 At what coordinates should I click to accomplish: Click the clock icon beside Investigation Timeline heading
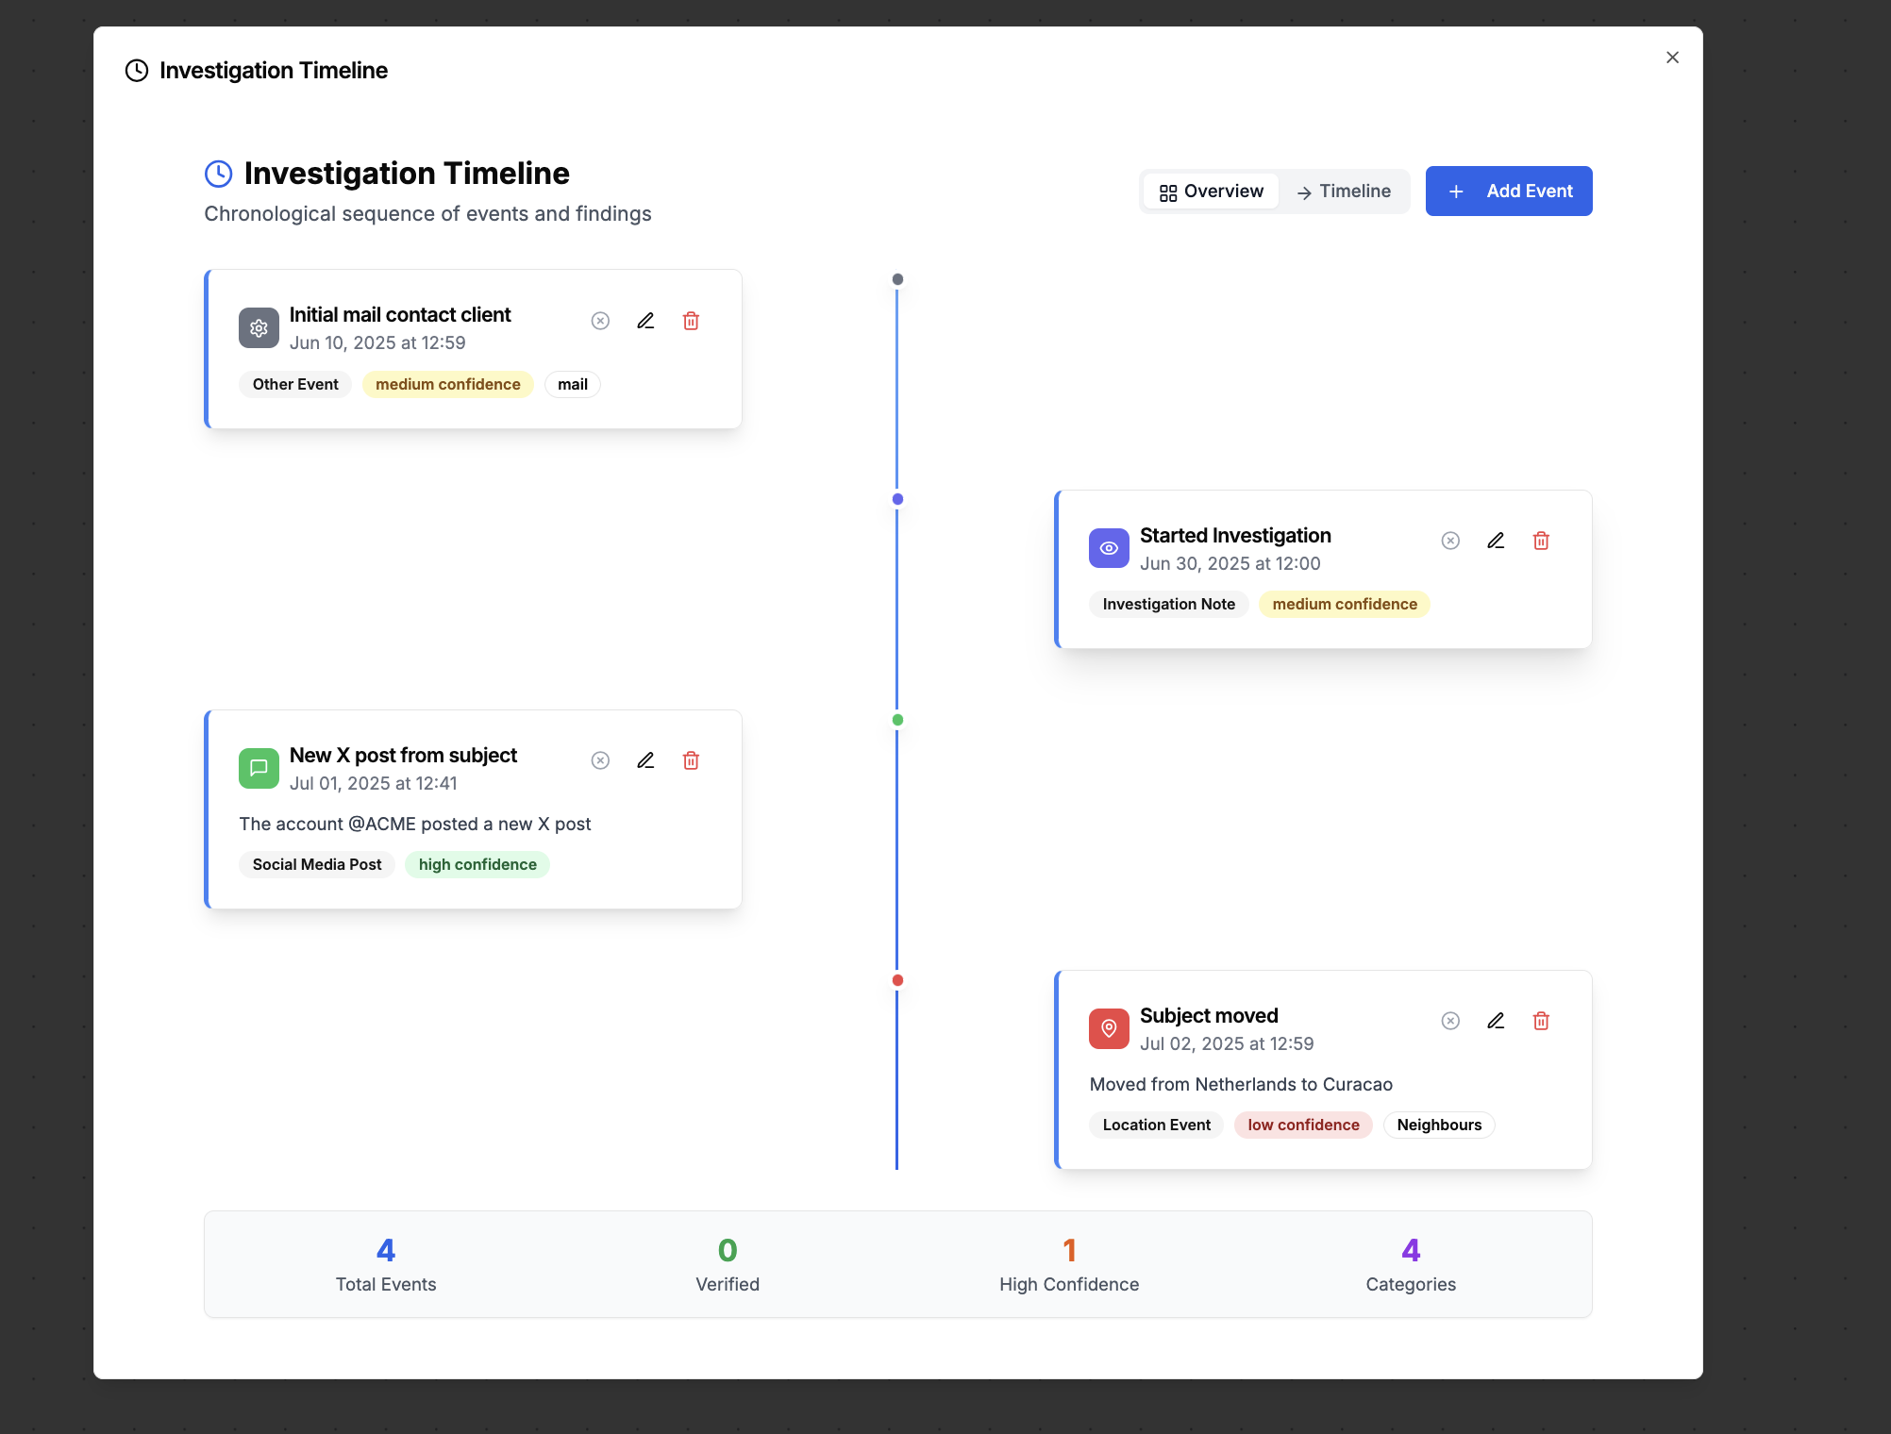point(219,173)
